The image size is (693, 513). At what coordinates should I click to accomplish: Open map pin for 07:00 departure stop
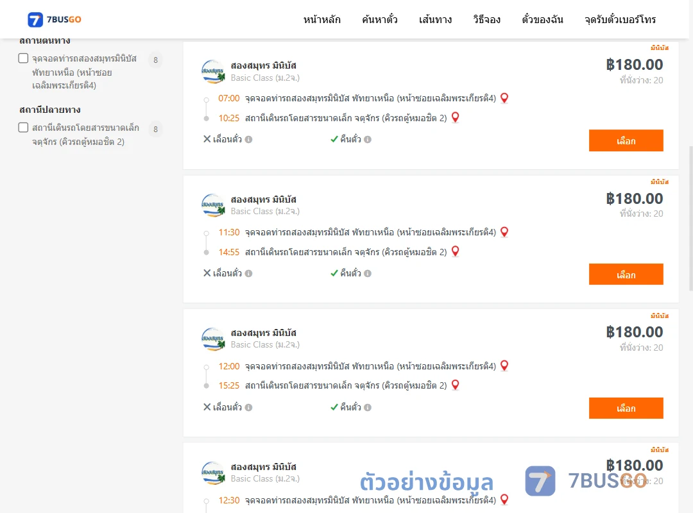click(x=504, y=98)
